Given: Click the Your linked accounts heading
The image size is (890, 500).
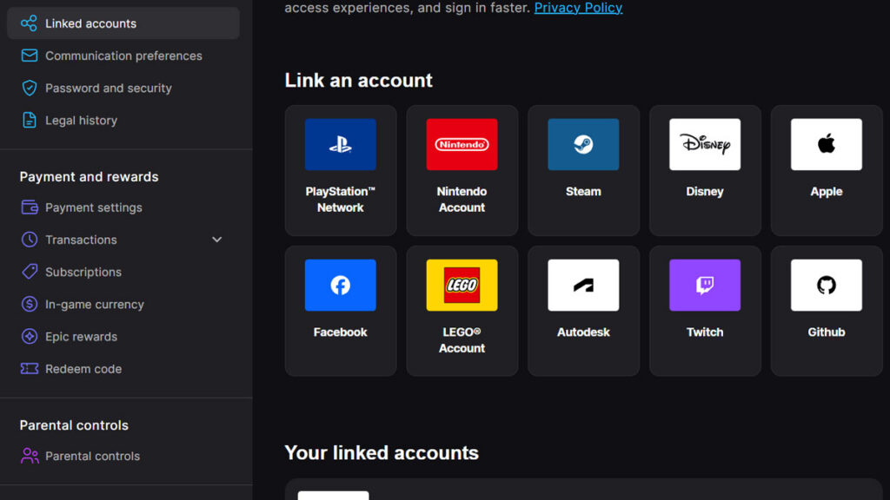Looking at the screenshot, I should 382,453.
